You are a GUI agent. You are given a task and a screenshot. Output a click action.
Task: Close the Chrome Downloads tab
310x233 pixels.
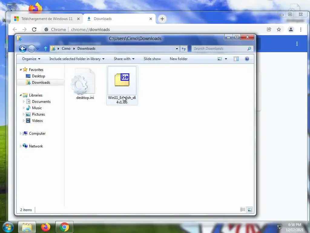[151, 19]
